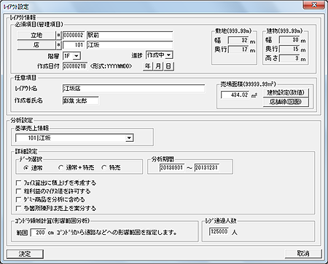Viewport: 328px width, 264px height.
Task: Click the 建物 高さ field showing 3
Action: (289, 58)
